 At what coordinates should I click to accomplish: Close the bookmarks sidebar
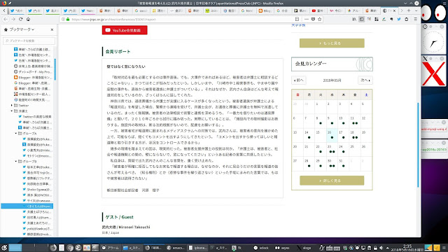(x=52, y=29)
